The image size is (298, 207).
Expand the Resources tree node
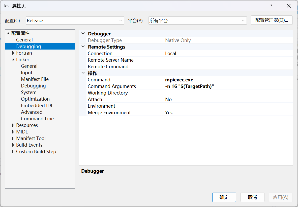click(13, 125)
